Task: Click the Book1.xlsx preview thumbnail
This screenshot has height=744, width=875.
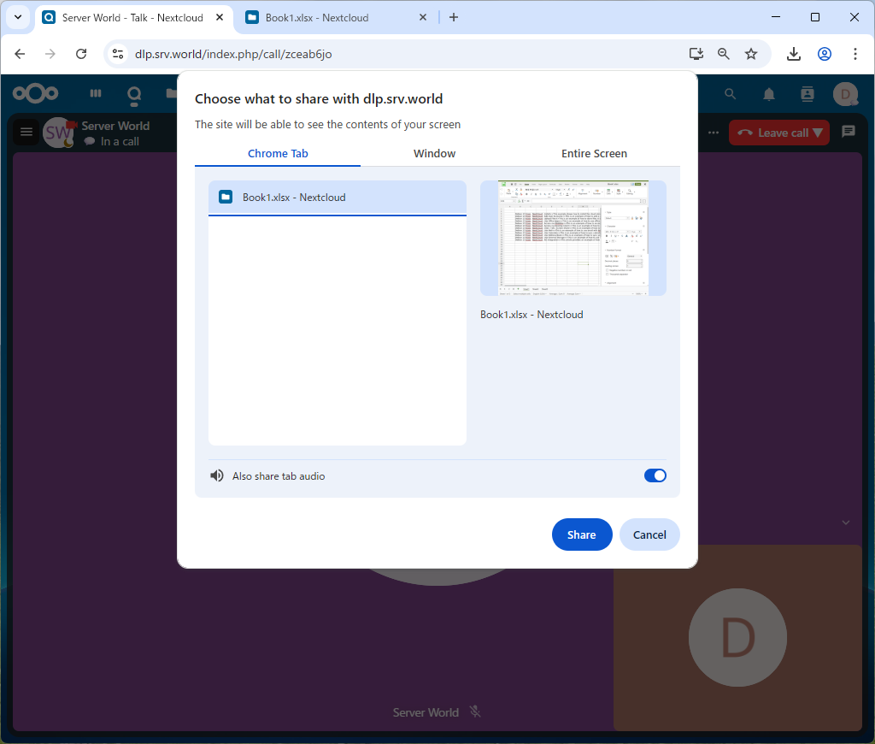Action: pos(573,238)
